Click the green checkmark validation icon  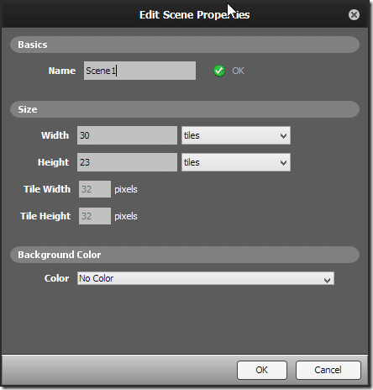click(x=219, y=71)
